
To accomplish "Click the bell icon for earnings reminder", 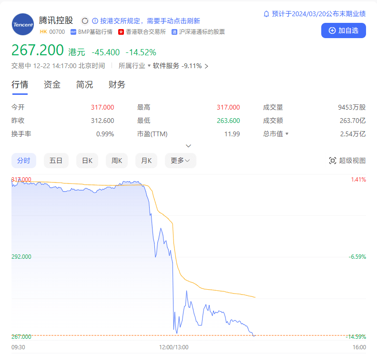I will click(266, 14).
